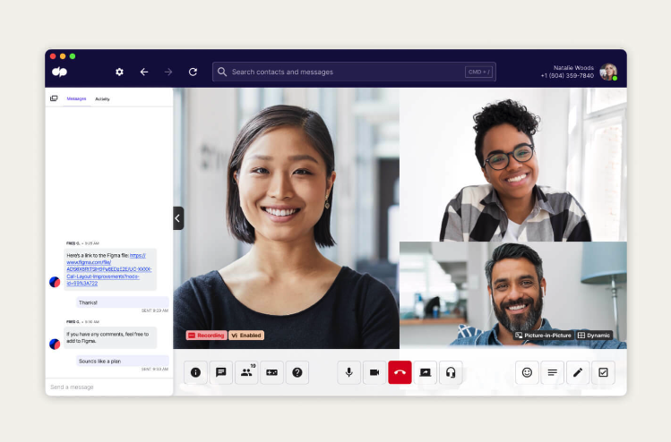Open the chat messages icon
Image resolution: width=671 pixels, height=442 pixels.
(221, 372)
